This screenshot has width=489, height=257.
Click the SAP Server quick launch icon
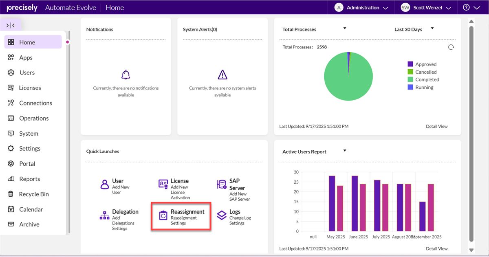click(222, 185)
